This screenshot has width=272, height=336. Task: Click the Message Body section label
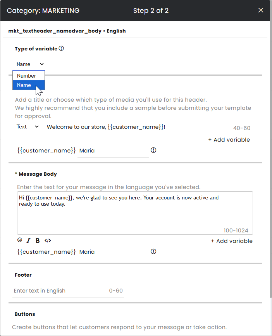[36, 174]
